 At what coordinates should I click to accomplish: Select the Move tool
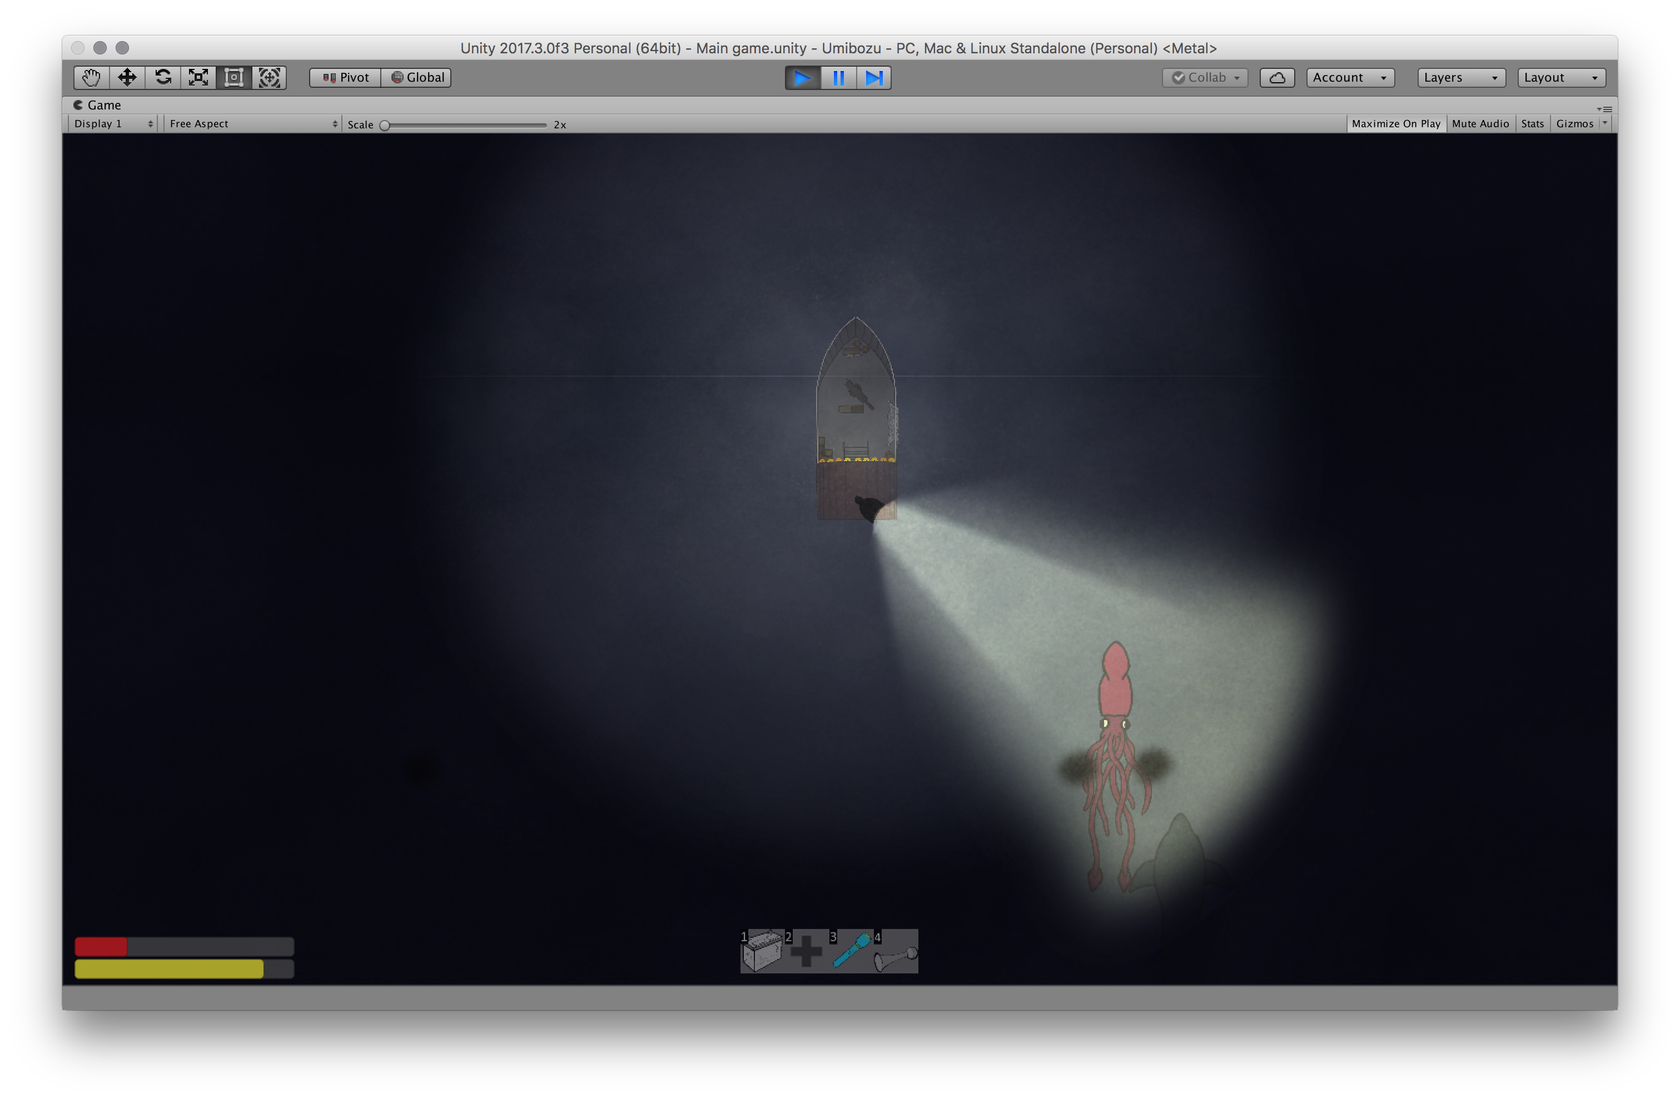tap(127, 78)
